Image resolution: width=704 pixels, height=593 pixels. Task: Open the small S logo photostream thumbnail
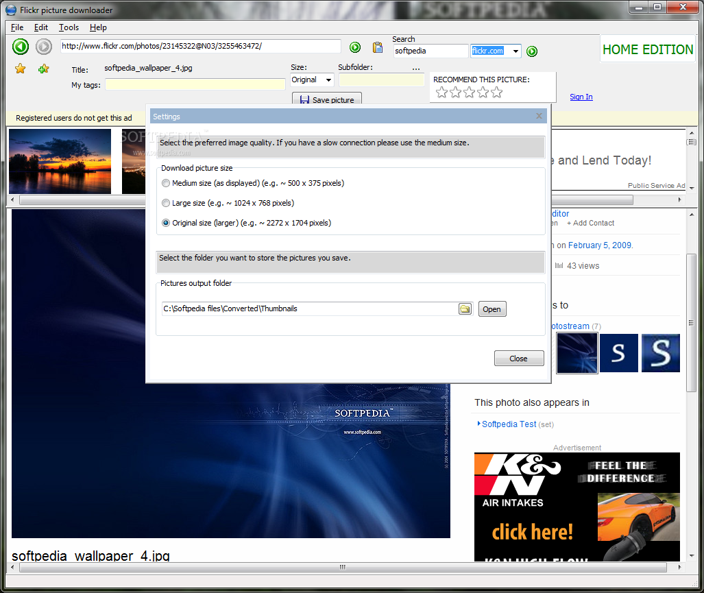[x=619, y=353]
